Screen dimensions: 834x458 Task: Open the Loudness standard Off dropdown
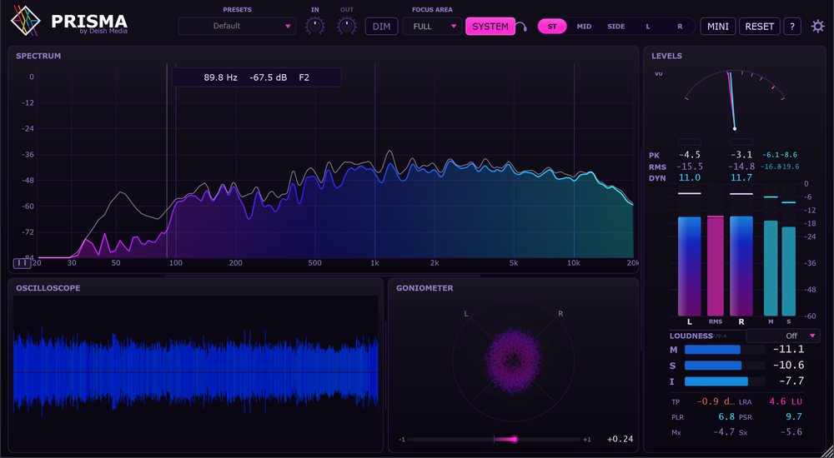point(783,336)
